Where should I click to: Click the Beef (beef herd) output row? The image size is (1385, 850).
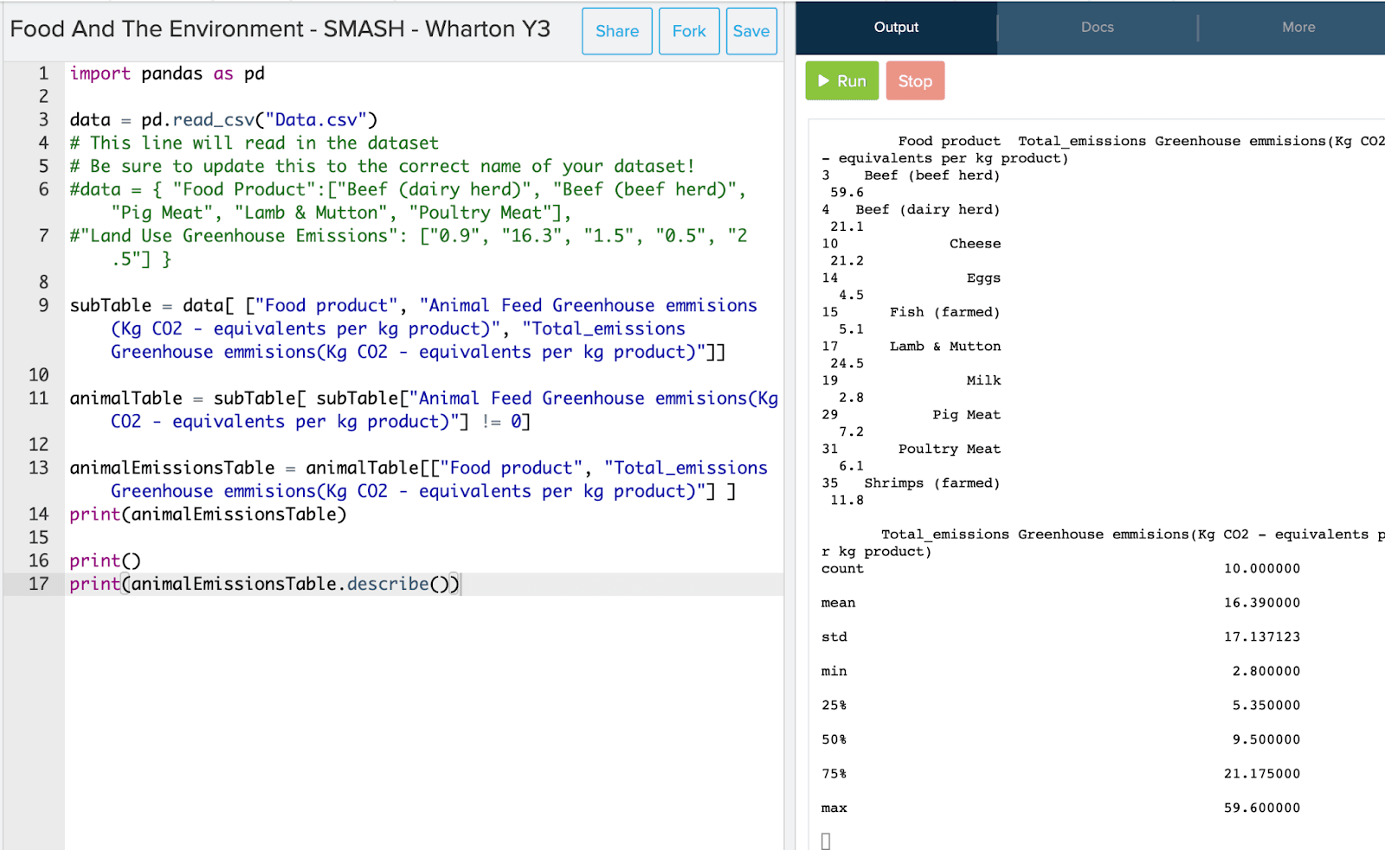[931, 176]
